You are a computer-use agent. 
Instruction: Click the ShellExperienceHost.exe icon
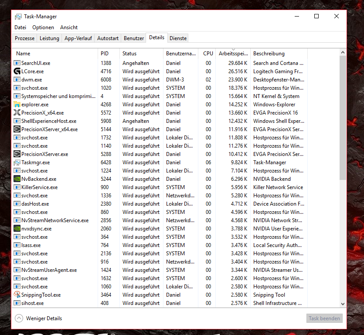(17, 121)
